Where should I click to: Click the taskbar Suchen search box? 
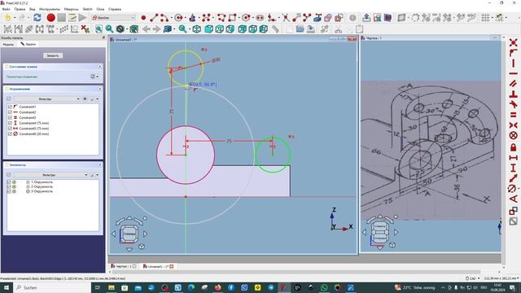point(52,287)
